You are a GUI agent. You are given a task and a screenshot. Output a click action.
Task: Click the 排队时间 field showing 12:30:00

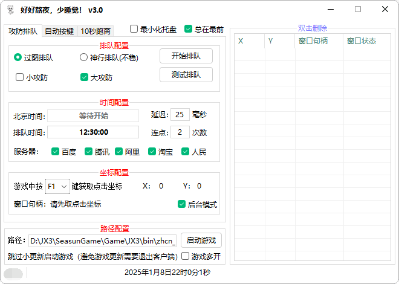click(x=93, y=132)
